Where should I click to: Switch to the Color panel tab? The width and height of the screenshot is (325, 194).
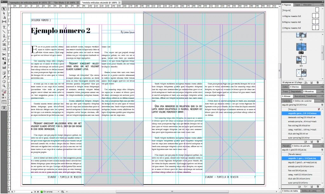pyautogui.click(x=285, y=87)
